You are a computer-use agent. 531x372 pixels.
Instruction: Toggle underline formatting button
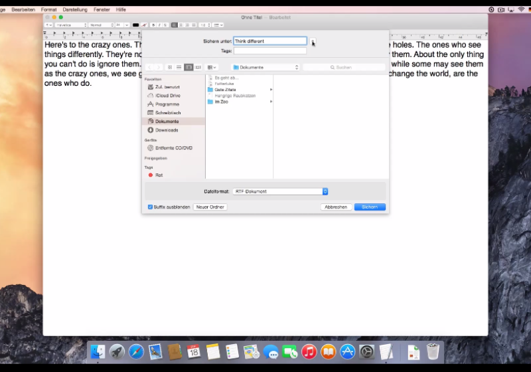[165, 25]
